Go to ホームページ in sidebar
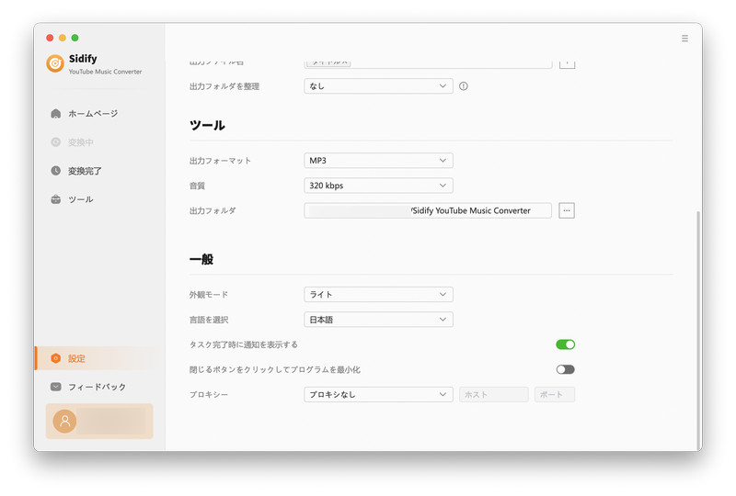736x496 pixels. tap(93, 114)
